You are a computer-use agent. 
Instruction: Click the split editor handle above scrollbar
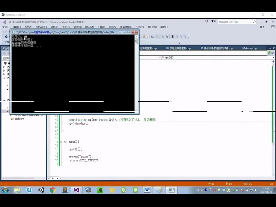coord(273,61)
